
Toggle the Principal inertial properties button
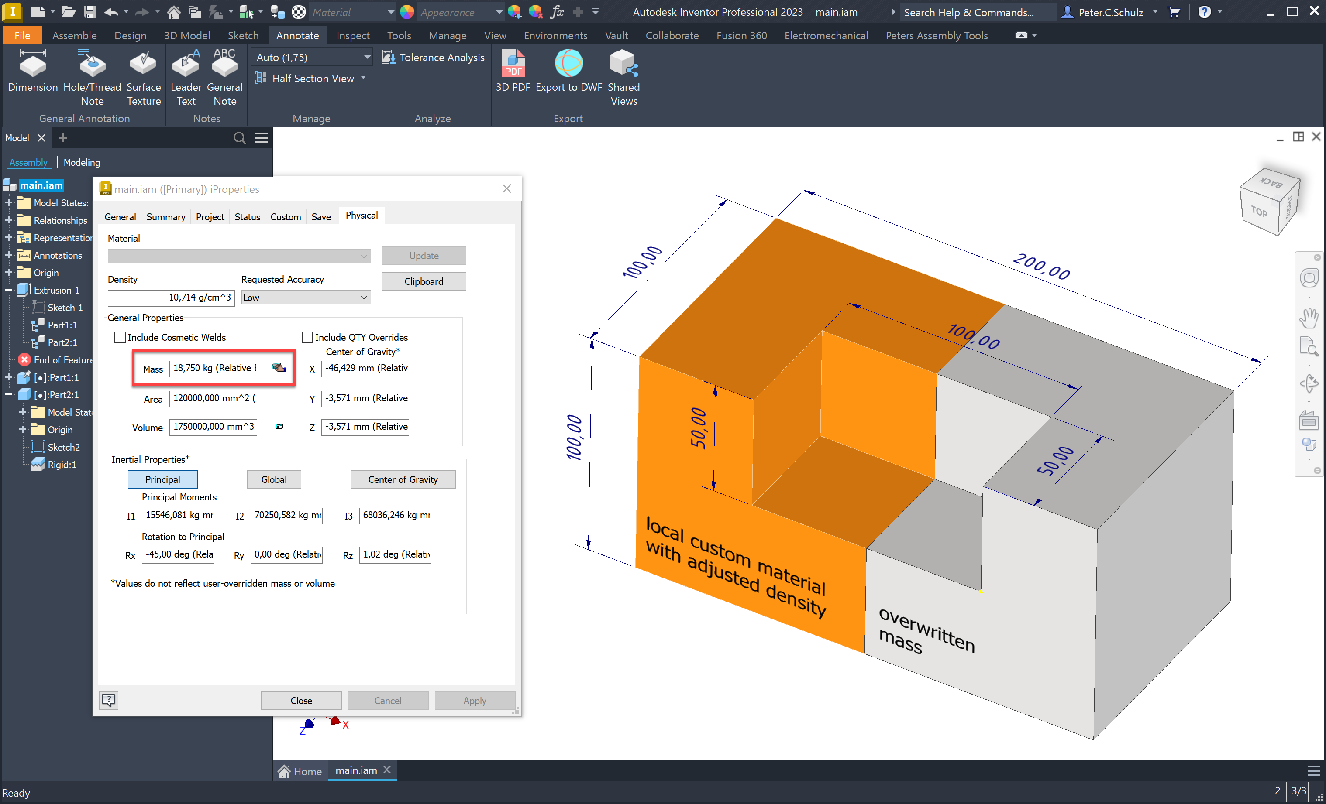pyautogui.click(x=162, y=479)
